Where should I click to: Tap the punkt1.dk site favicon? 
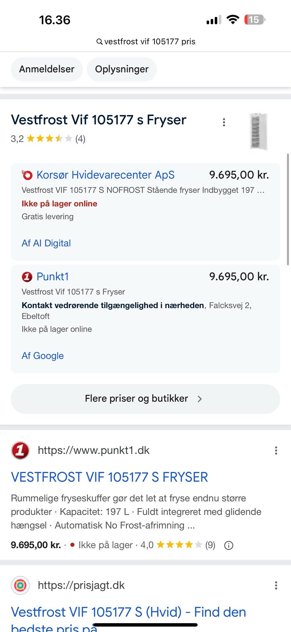click(x=20, y=450)
